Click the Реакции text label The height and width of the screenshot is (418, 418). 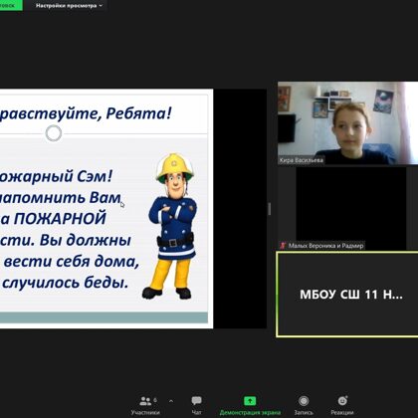(x=342, y=412)
